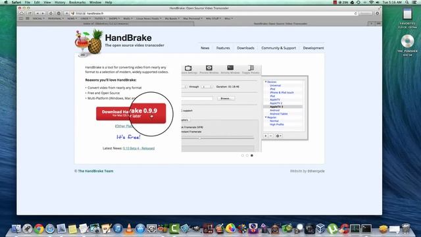Viewport: 421px width, 237px height.
Task: Click the plus (add bookmark) toolbar button
Action: tap(66, 13)
